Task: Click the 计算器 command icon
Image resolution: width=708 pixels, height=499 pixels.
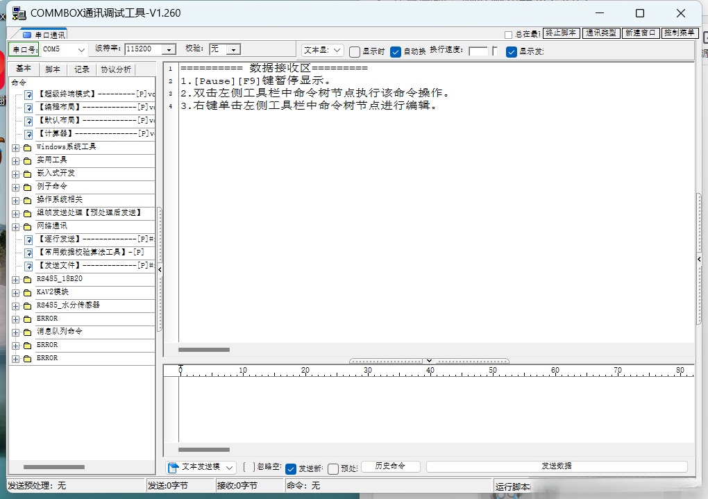Action: click(x=28, y=134)
